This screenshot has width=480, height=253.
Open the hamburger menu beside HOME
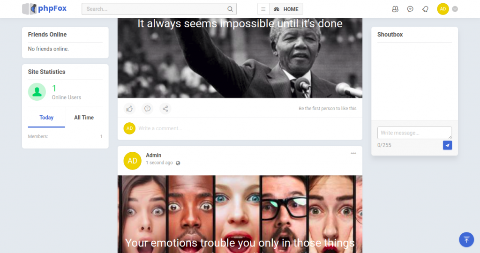[x=263, y=9]
